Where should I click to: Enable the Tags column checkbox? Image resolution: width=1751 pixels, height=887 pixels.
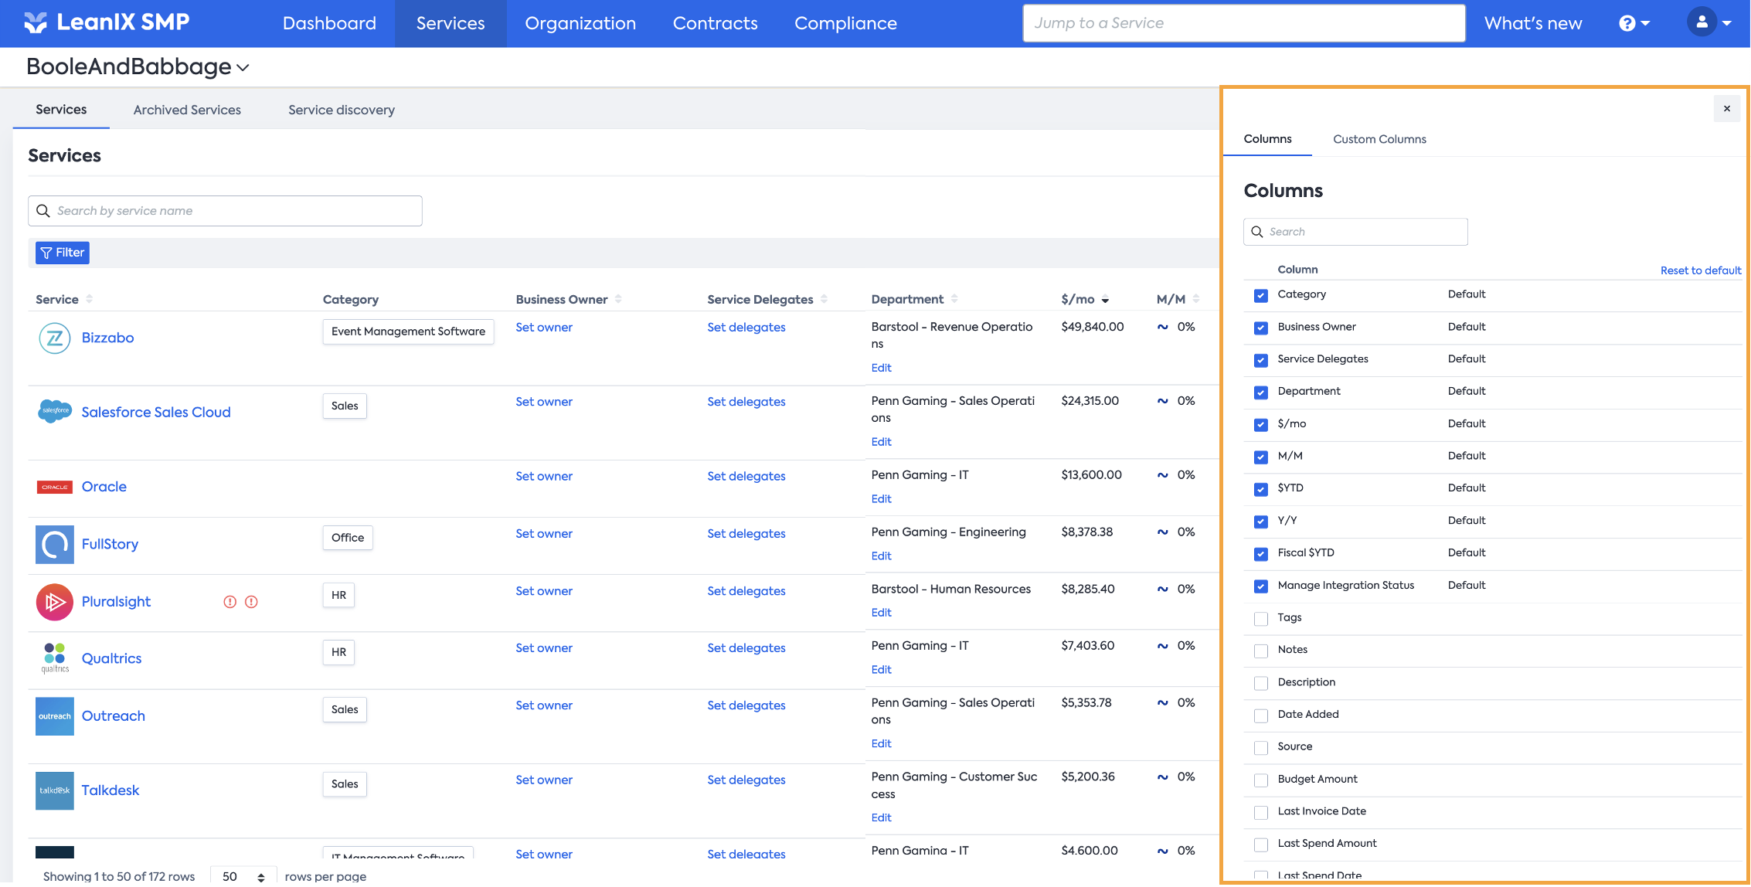[1261, 618]
